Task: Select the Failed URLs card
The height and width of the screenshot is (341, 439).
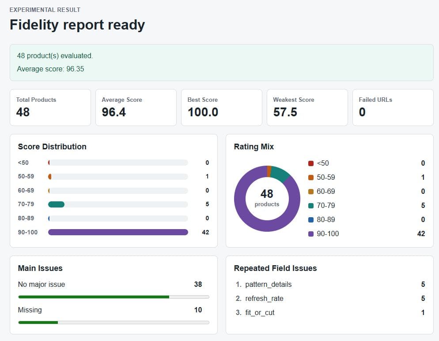Action: point(393,107)
